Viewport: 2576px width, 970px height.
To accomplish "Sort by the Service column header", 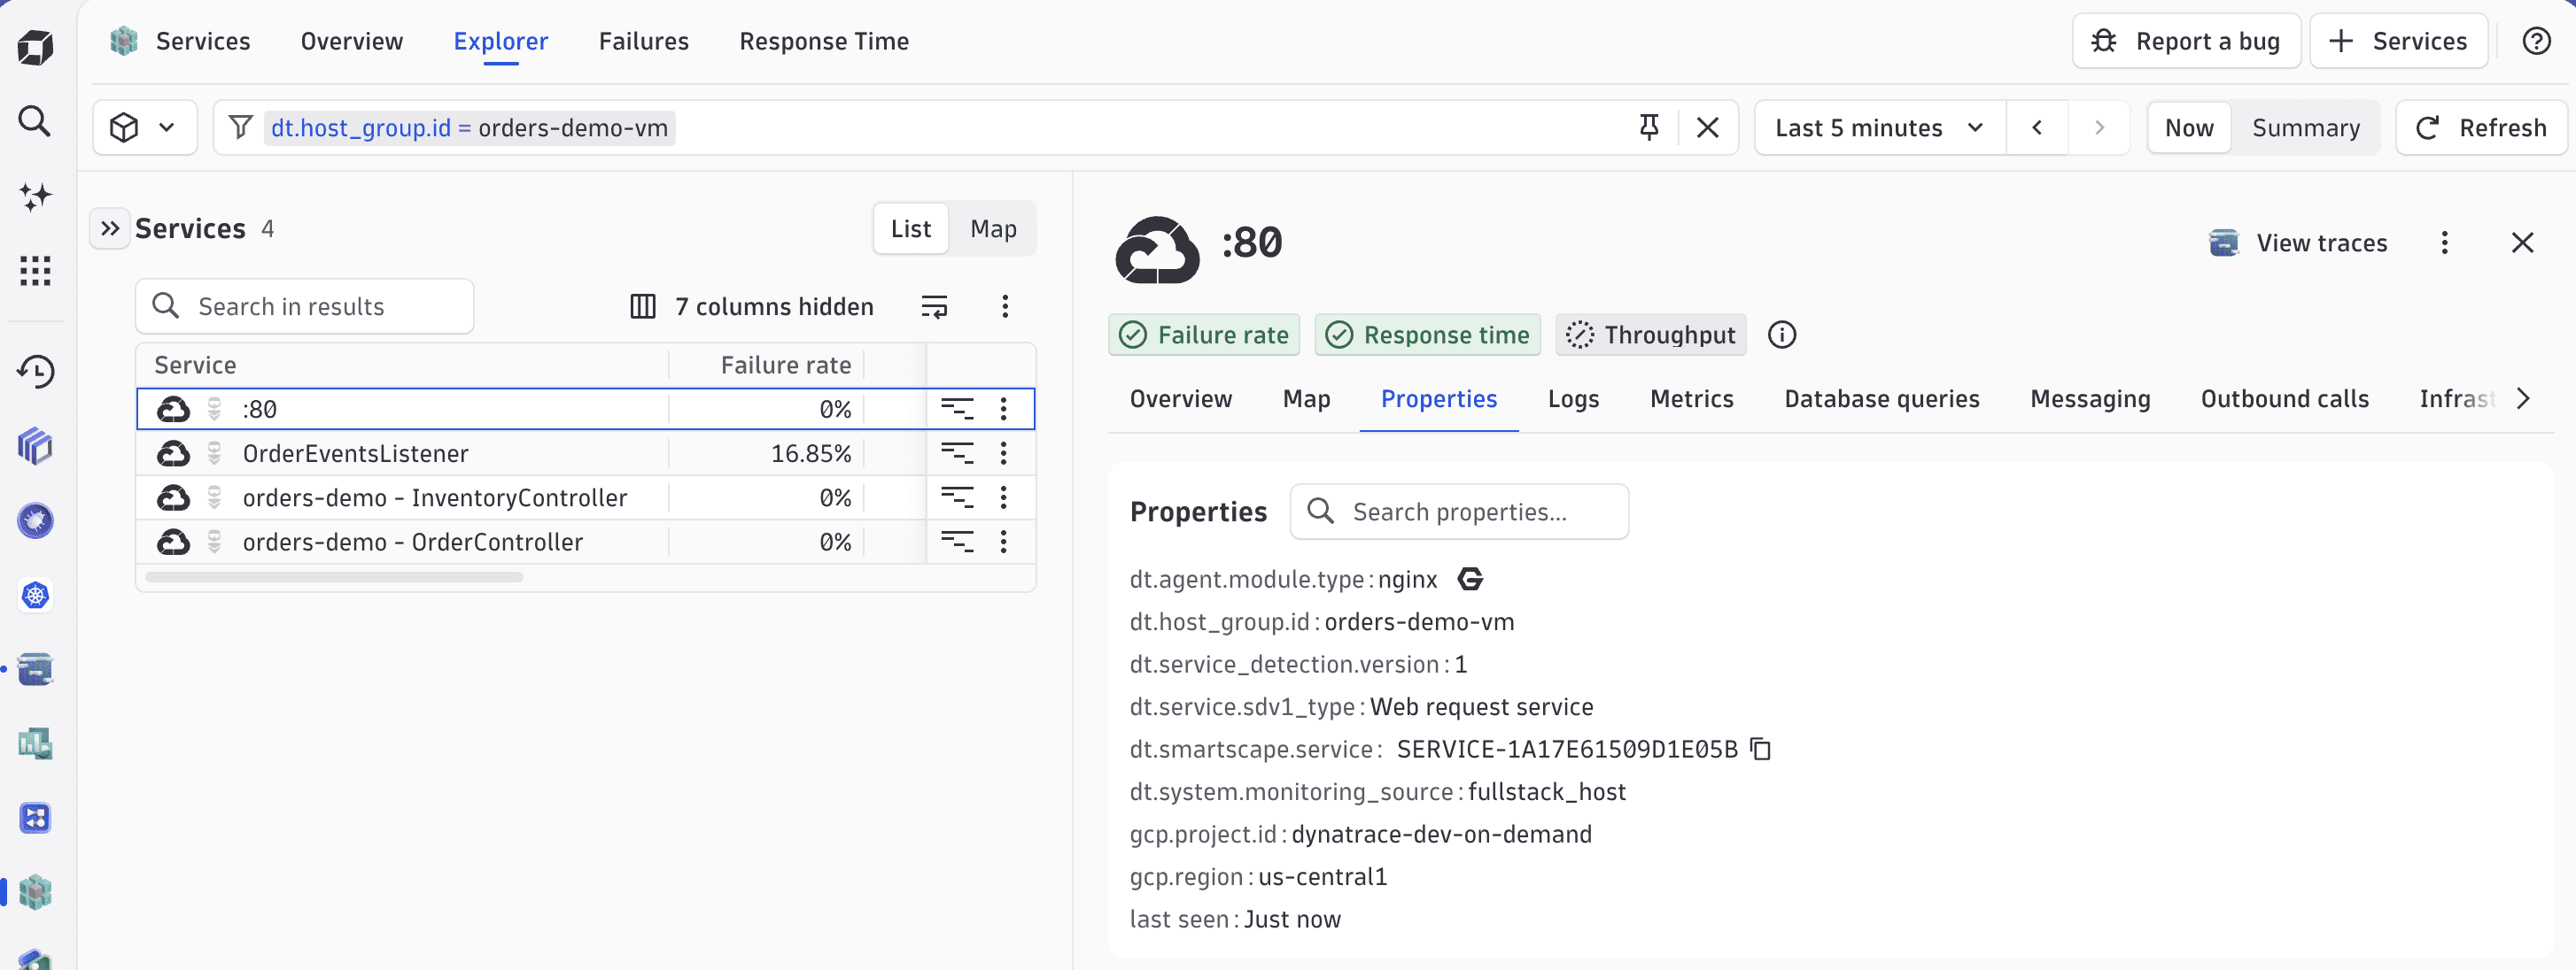I will click(x=195, y=365).
